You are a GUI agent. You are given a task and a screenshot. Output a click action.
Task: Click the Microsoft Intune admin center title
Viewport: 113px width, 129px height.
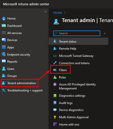pyautogui.click(x=26, y=4)
